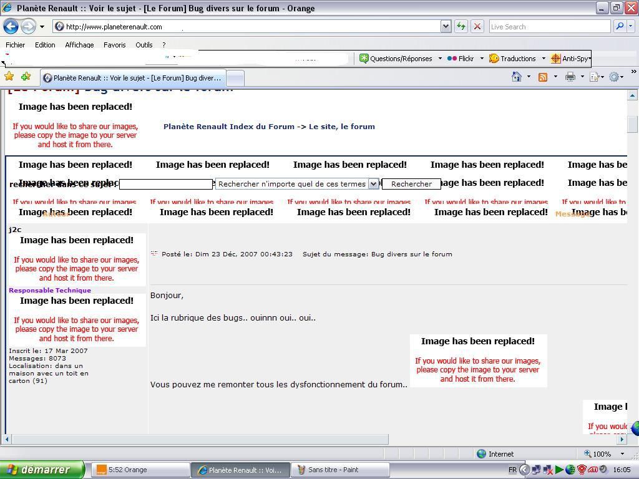Click the Flickr toolbar button
The height and width of the screenshot is (479, 639).
coord(461,59)
